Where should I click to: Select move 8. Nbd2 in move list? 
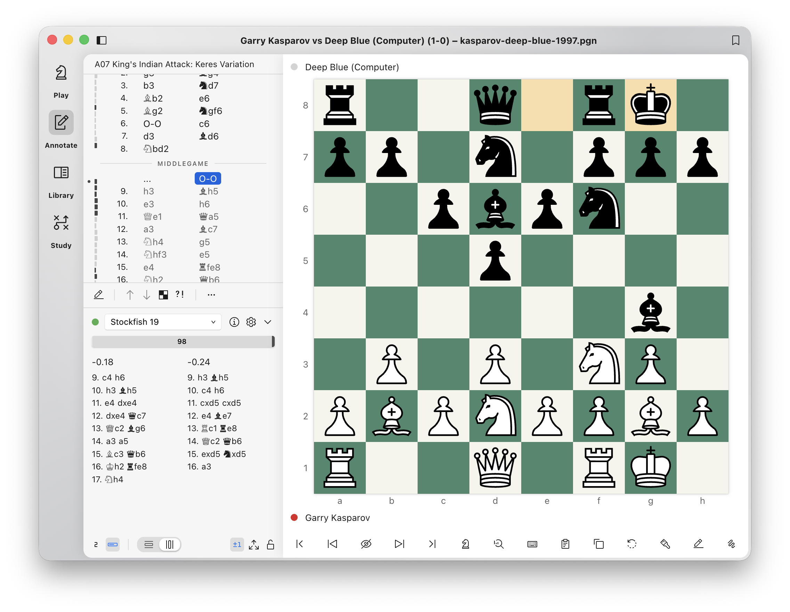[x=156, y=149]
